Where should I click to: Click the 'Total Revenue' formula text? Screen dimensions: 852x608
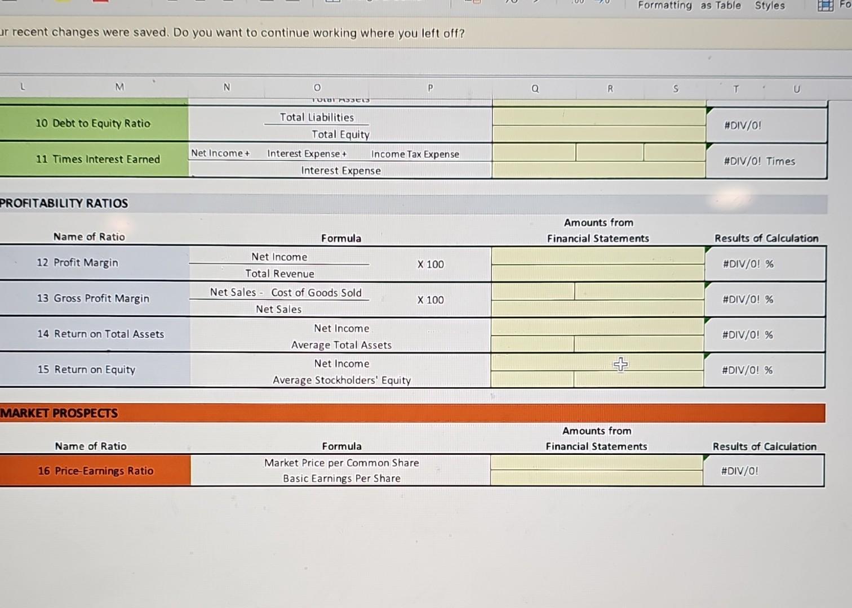(x=279, y=274)
